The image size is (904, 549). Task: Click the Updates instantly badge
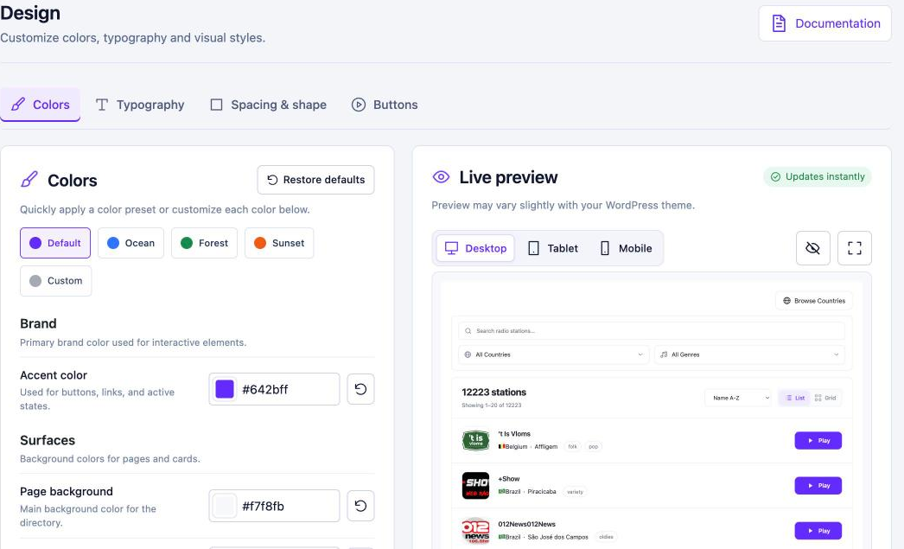pos(818,176)
